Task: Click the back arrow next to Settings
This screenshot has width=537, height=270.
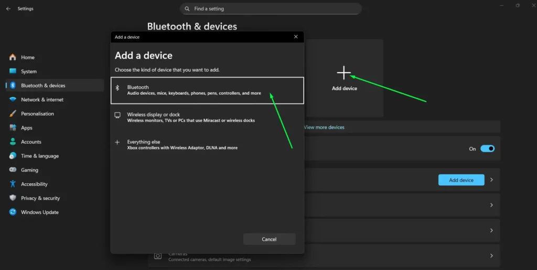Action: pos(8,8)
